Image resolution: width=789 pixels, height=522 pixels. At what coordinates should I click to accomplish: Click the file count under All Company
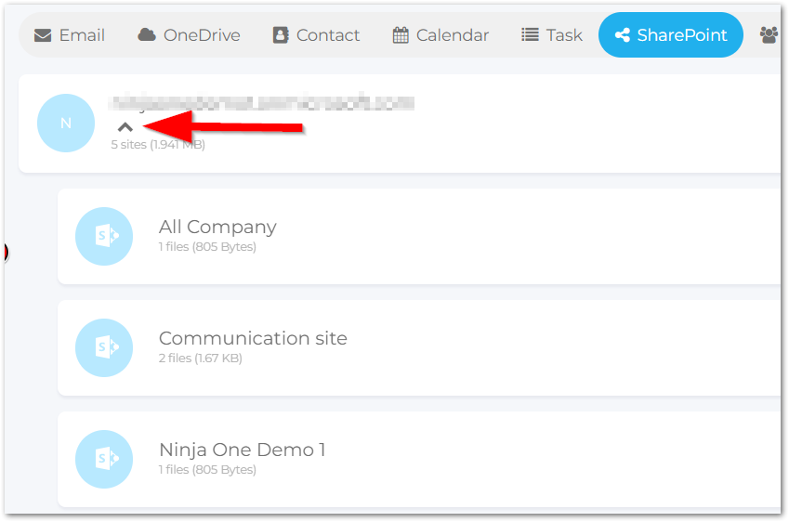tap(207, 247)
